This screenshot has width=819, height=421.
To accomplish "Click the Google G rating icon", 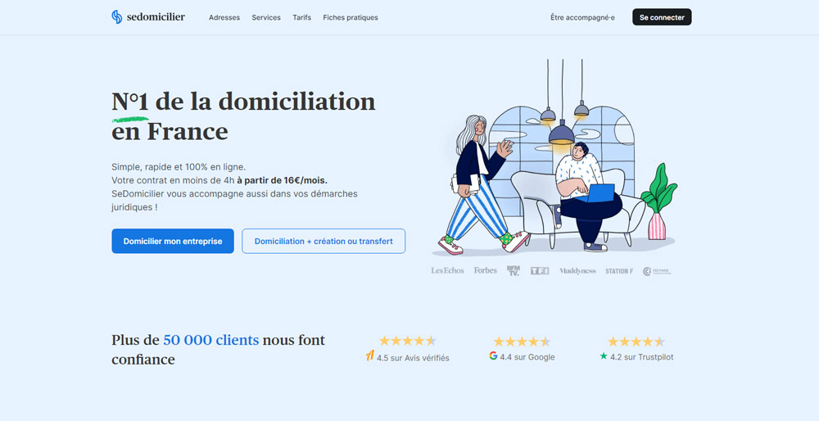I will click(493, 356).
